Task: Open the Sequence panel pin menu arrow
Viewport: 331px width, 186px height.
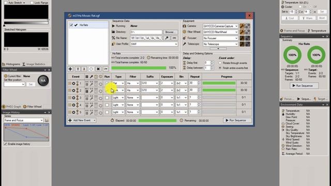Action: coord(323,37)
